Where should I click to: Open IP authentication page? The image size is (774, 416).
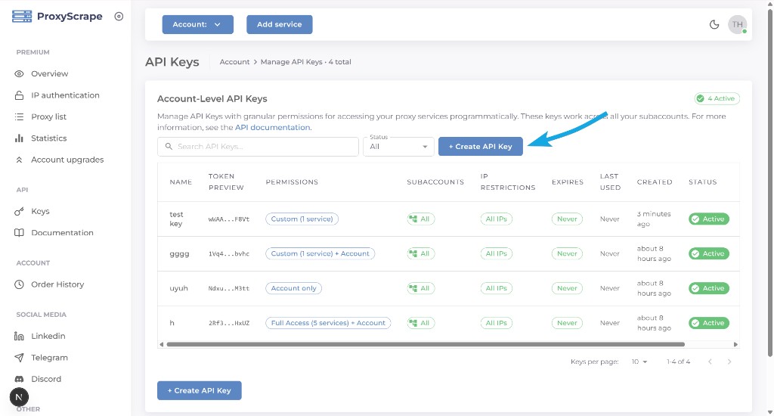tap(65, 95)
